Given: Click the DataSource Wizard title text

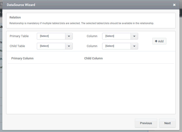Looking at the screenshot, I should pyautogui.click(x=20, y=5).
